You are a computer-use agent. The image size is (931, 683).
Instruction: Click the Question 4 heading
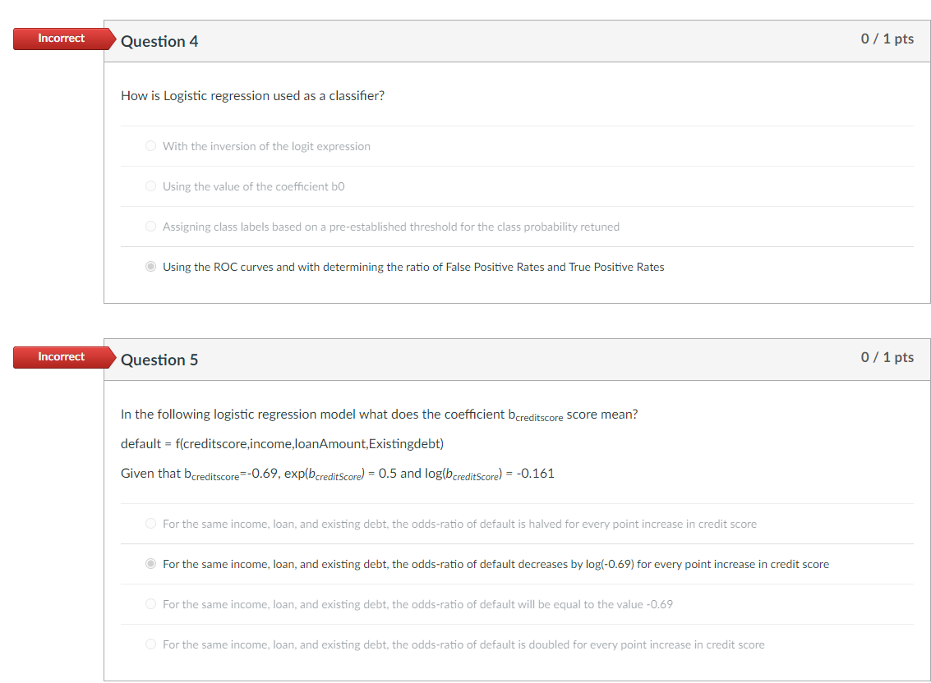click(x=160, y=41)
